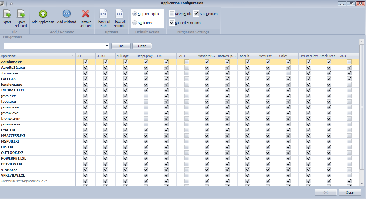Click the Find button
Viewport: 366px width, 199px height.
121,46
